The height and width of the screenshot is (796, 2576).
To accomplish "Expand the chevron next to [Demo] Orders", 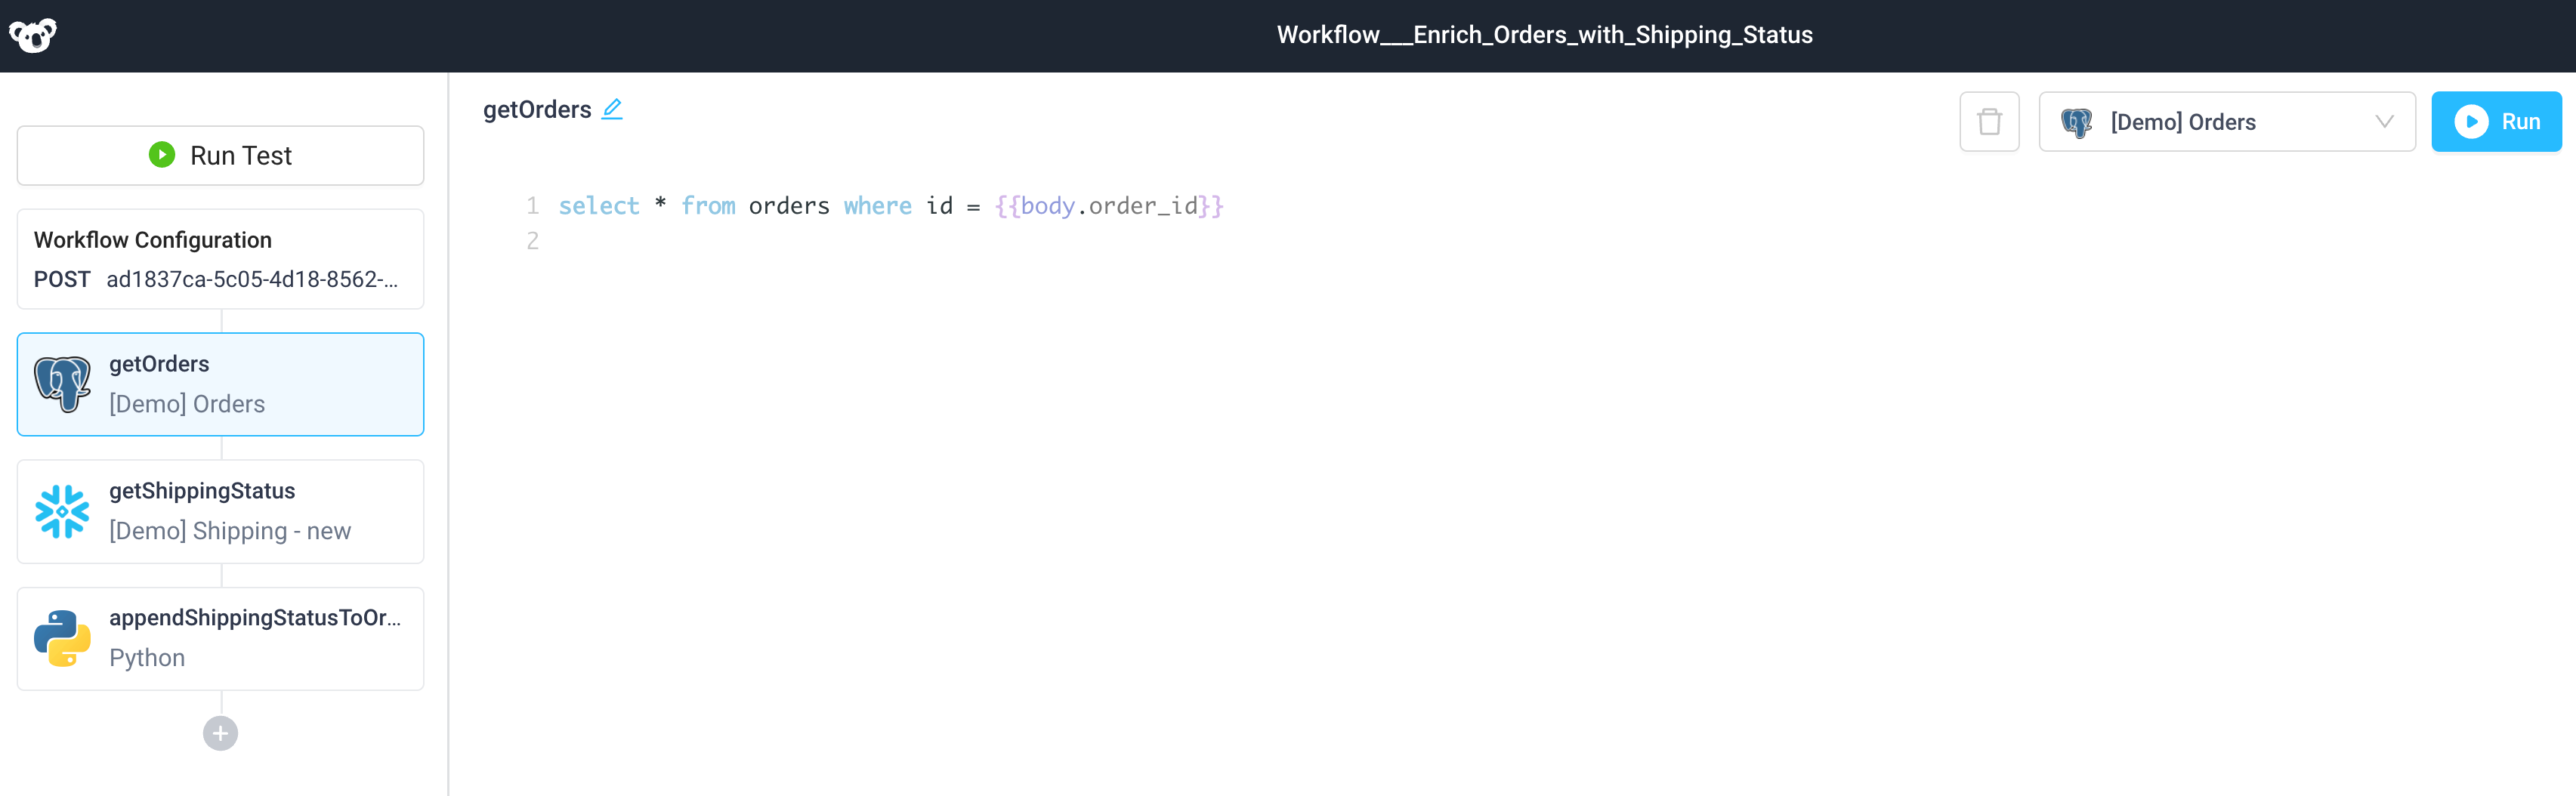I will [2383, 121].
